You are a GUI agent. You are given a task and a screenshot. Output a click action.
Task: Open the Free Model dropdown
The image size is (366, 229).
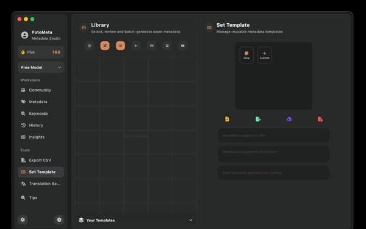pos(41,68)
